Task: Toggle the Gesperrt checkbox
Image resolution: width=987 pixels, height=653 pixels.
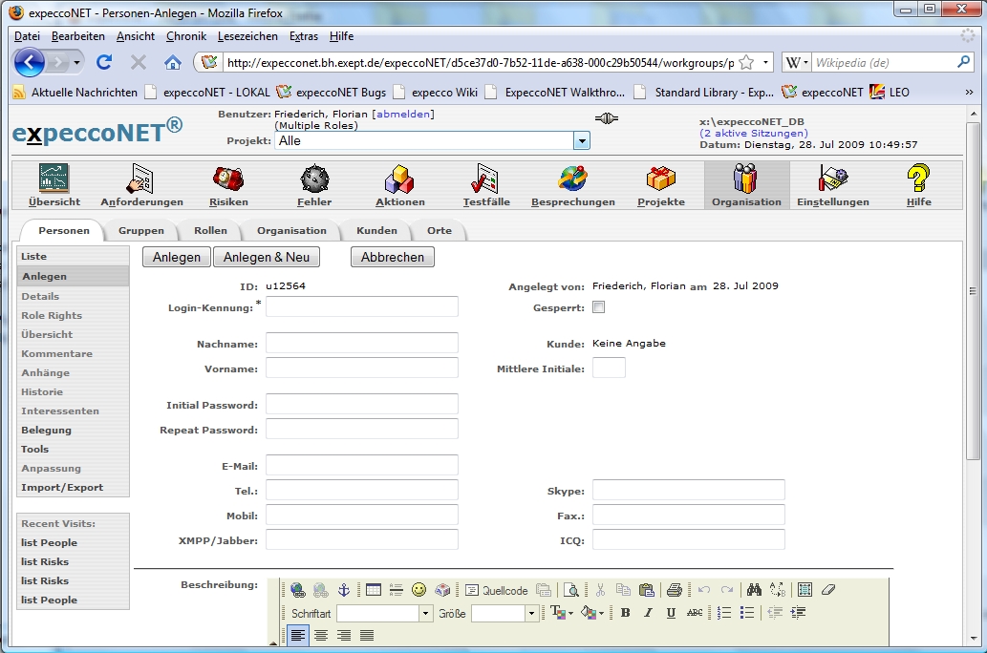Action: 598,307
